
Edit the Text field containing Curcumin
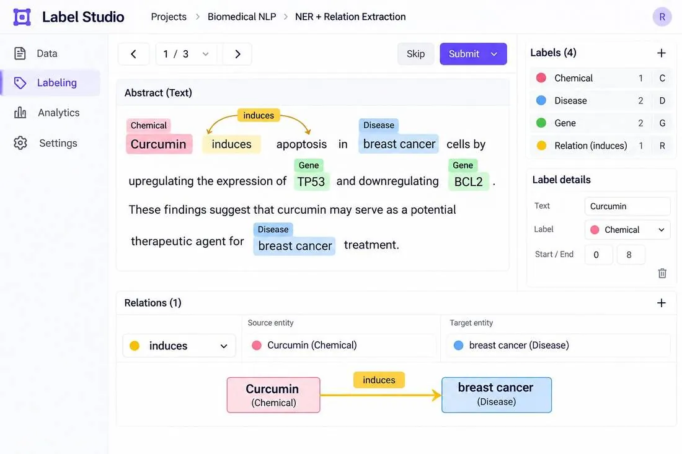627,206
